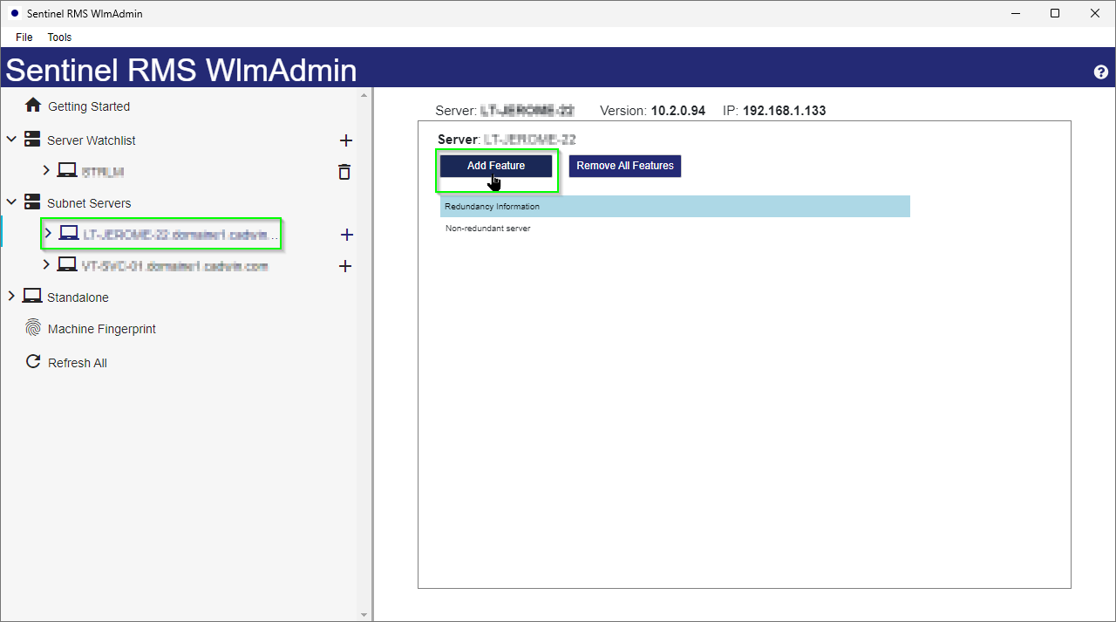
Task: Minimize the WlmAdmin window
Action: click(1015, 13)
